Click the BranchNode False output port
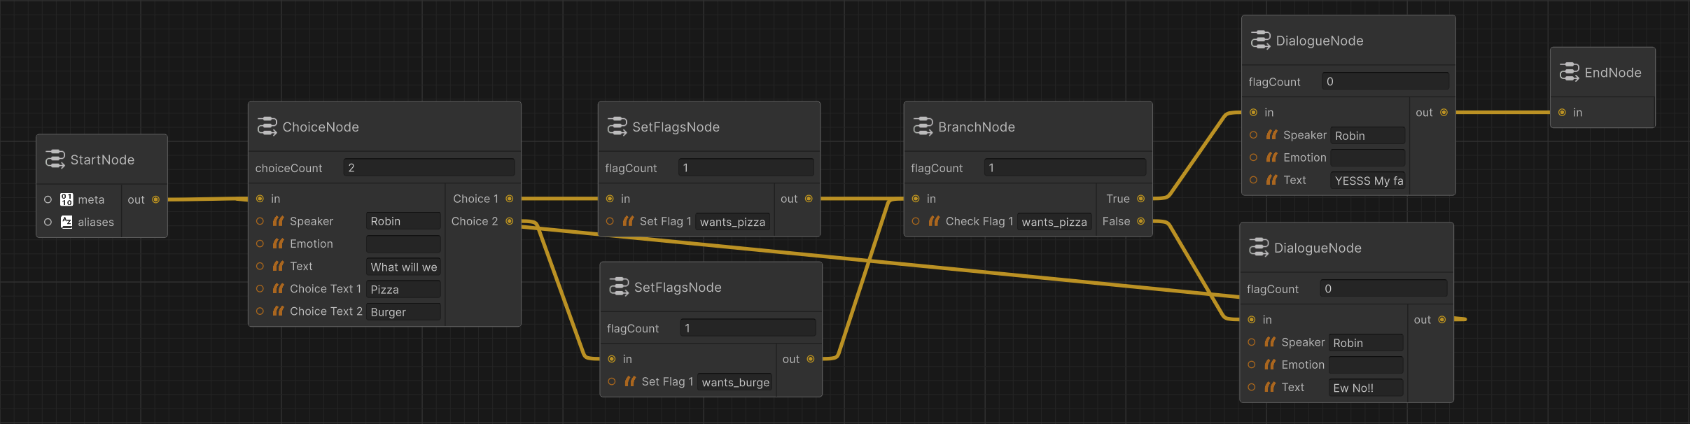This screenshot has height=424, width=1690. click(x=1140, y=221)
